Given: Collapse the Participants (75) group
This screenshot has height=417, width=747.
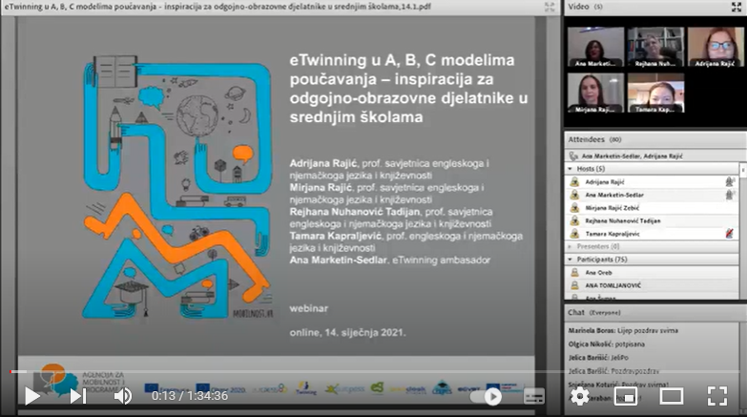Looking at the screenshot, I should tap(571, 260).
